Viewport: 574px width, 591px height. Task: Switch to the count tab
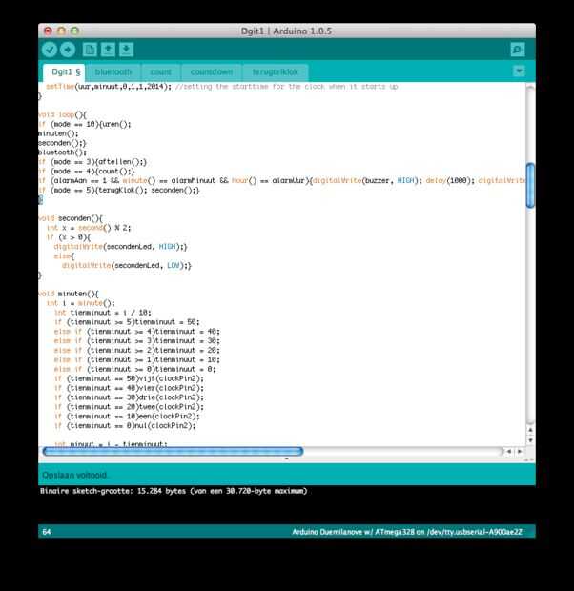click(160, 72)
